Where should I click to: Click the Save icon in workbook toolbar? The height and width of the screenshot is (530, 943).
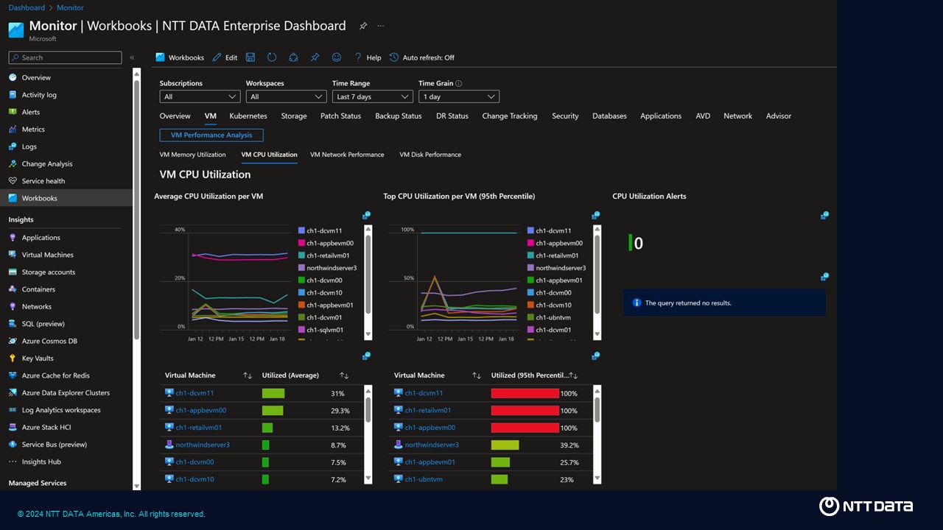(250, 57)
